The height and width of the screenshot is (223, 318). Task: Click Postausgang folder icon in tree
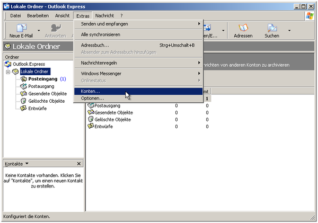[x=23, y=86]
